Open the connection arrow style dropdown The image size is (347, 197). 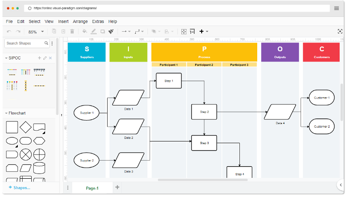tap(126, 32)
